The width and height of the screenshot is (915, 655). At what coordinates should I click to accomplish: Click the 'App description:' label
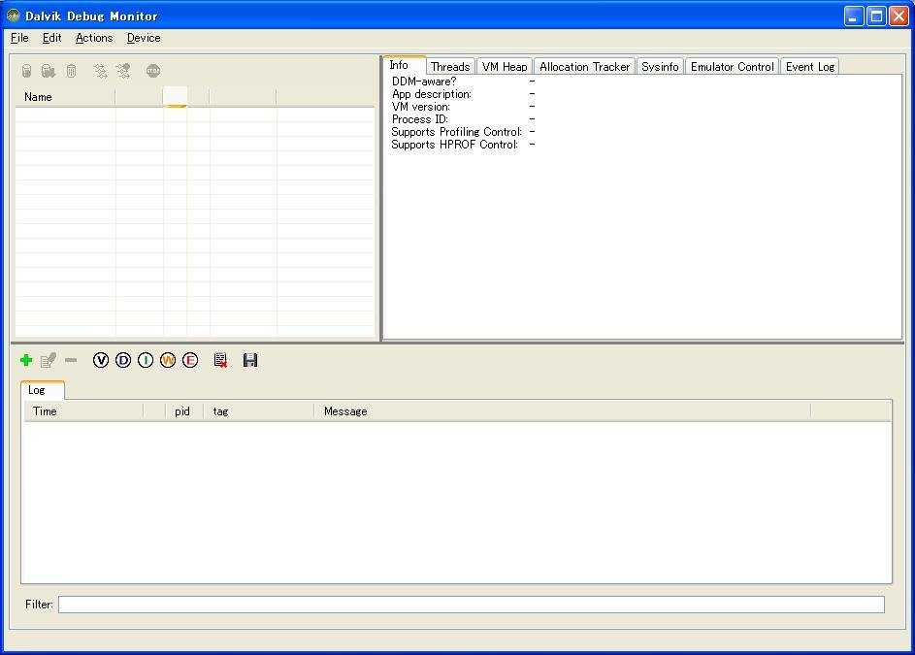coord(432,94)
